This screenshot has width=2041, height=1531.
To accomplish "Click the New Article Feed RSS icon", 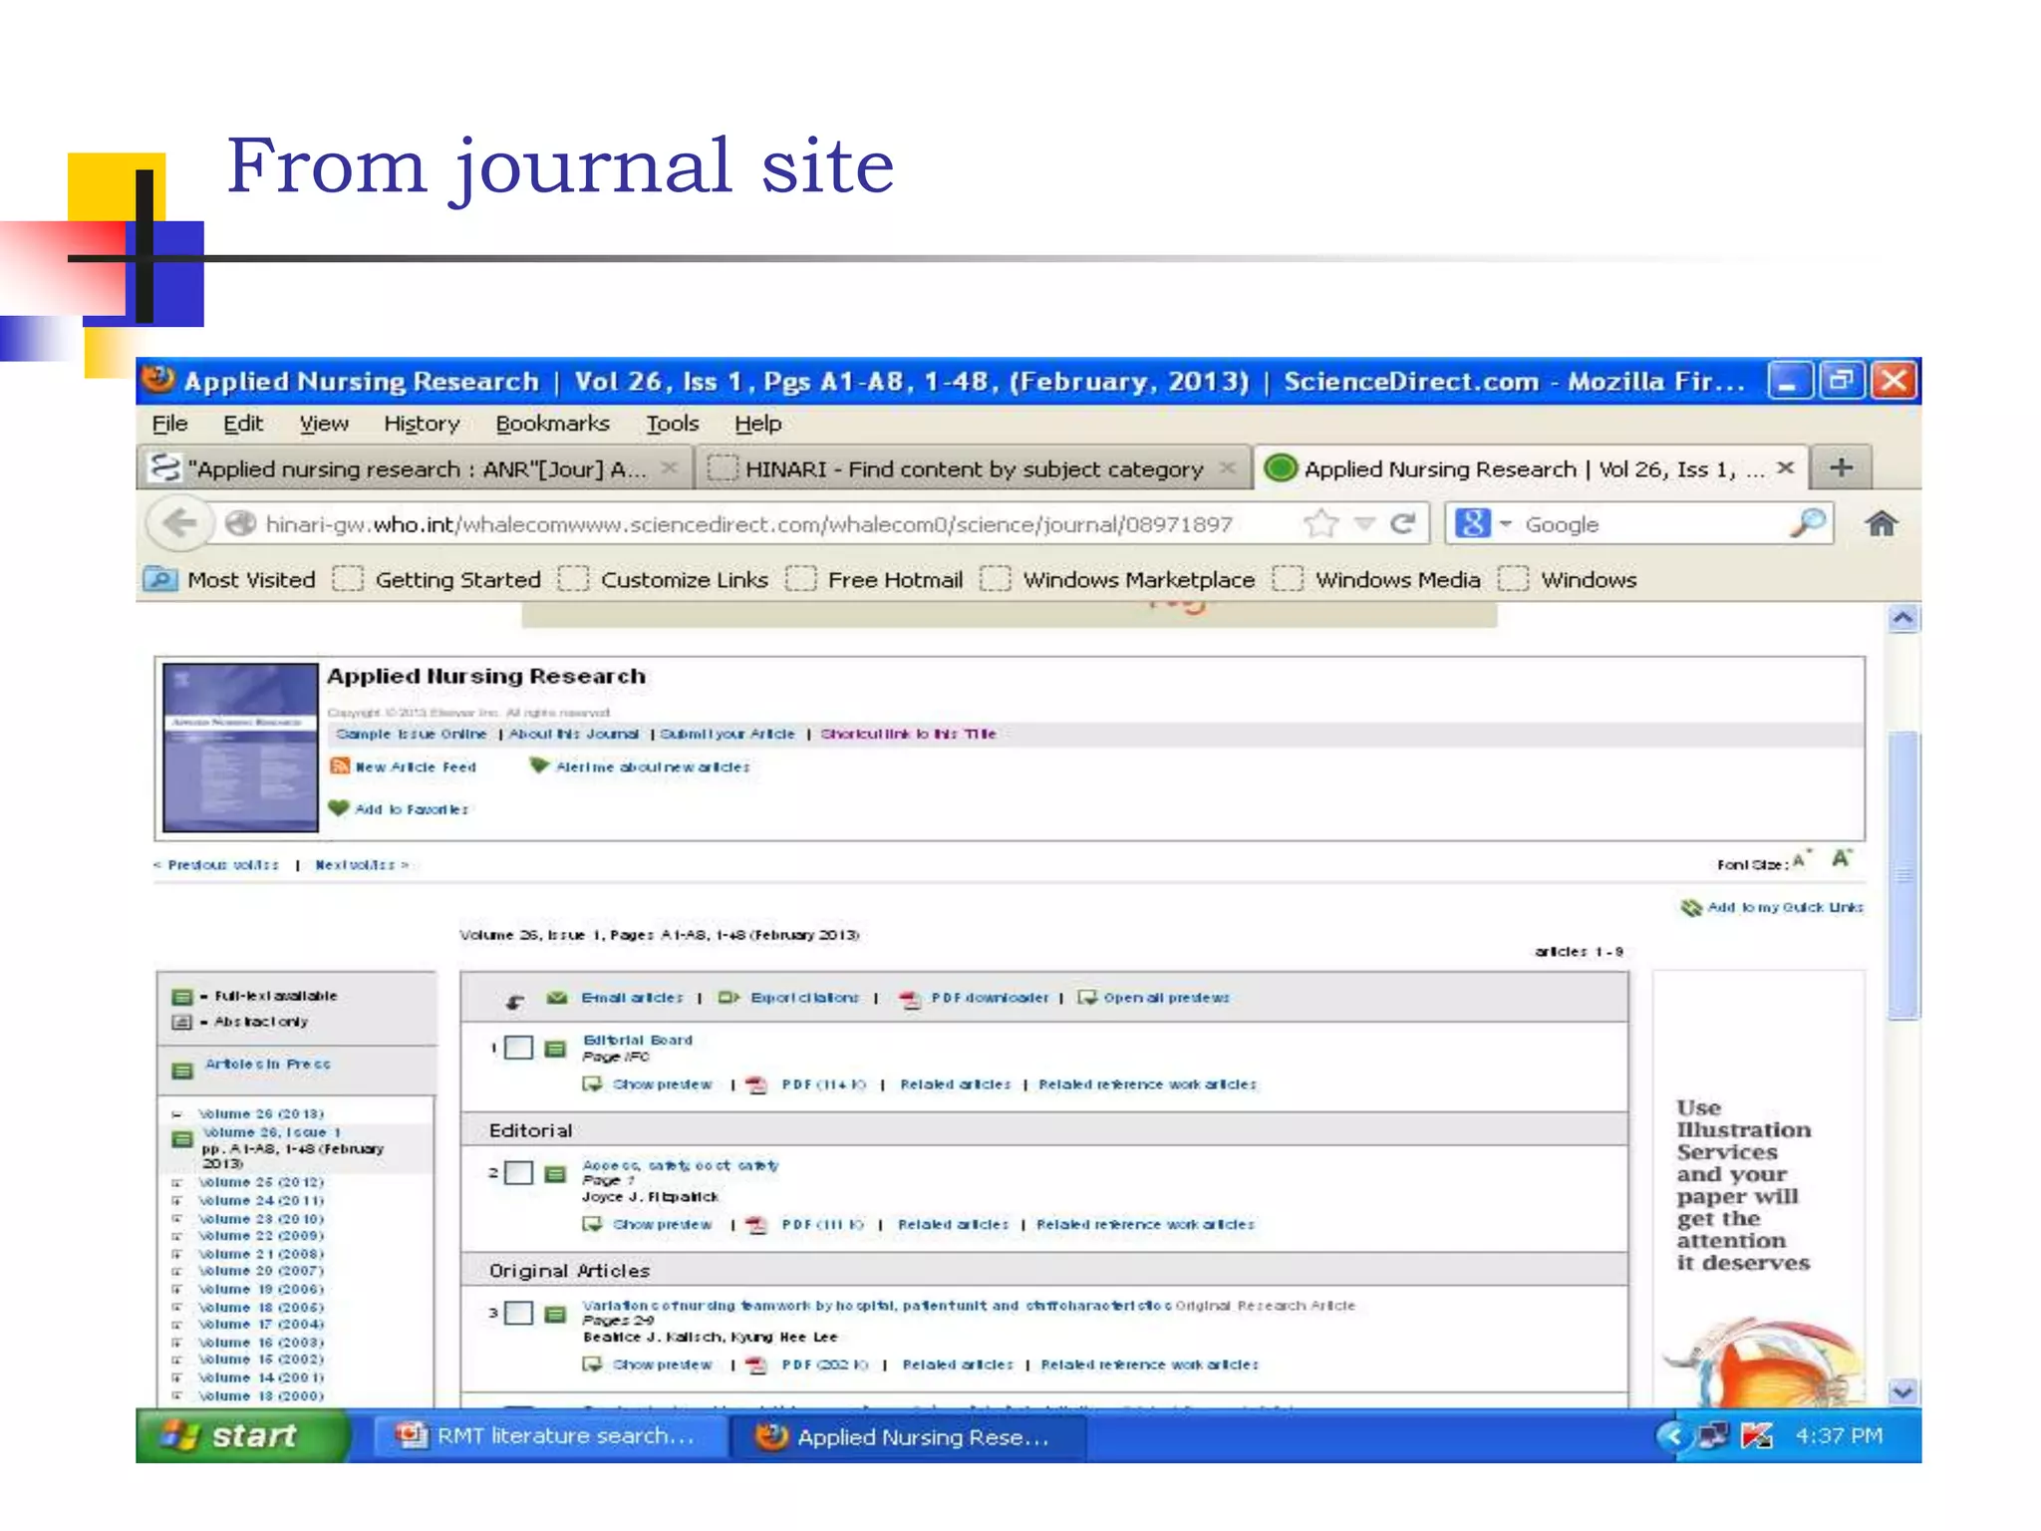I will point(340,765).
